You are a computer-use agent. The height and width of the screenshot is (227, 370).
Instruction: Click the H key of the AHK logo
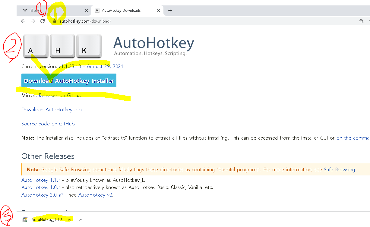pos(62,46)
